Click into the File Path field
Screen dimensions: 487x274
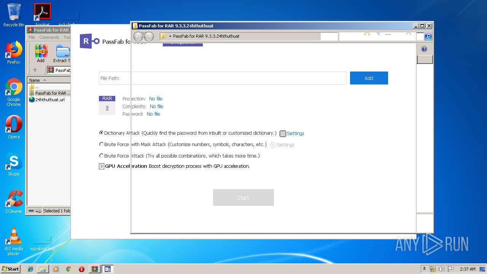point(223,78)
